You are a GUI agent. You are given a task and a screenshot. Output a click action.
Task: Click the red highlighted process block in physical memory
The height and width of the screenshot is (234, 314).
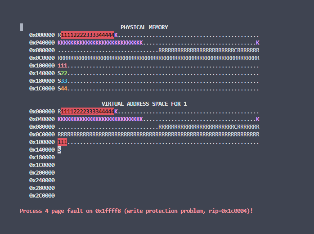coord(87,35)
